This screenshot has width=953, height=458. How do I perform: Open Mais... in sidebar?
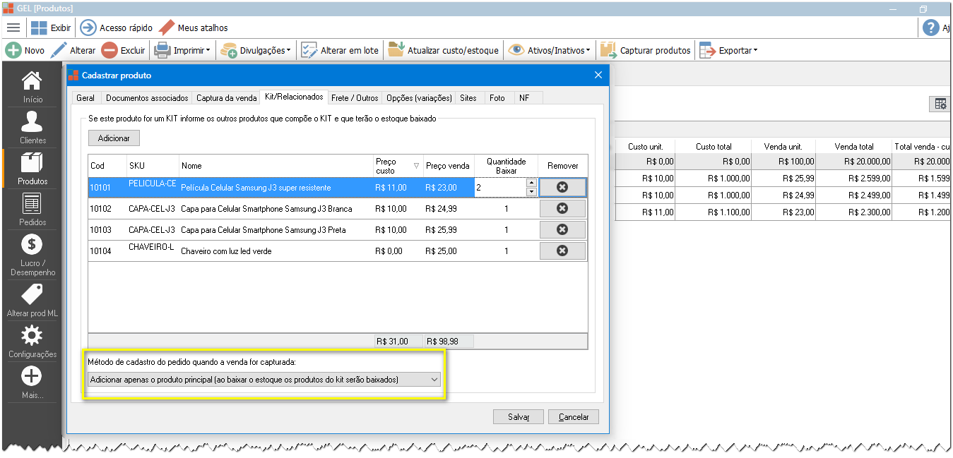click(32, 382)
